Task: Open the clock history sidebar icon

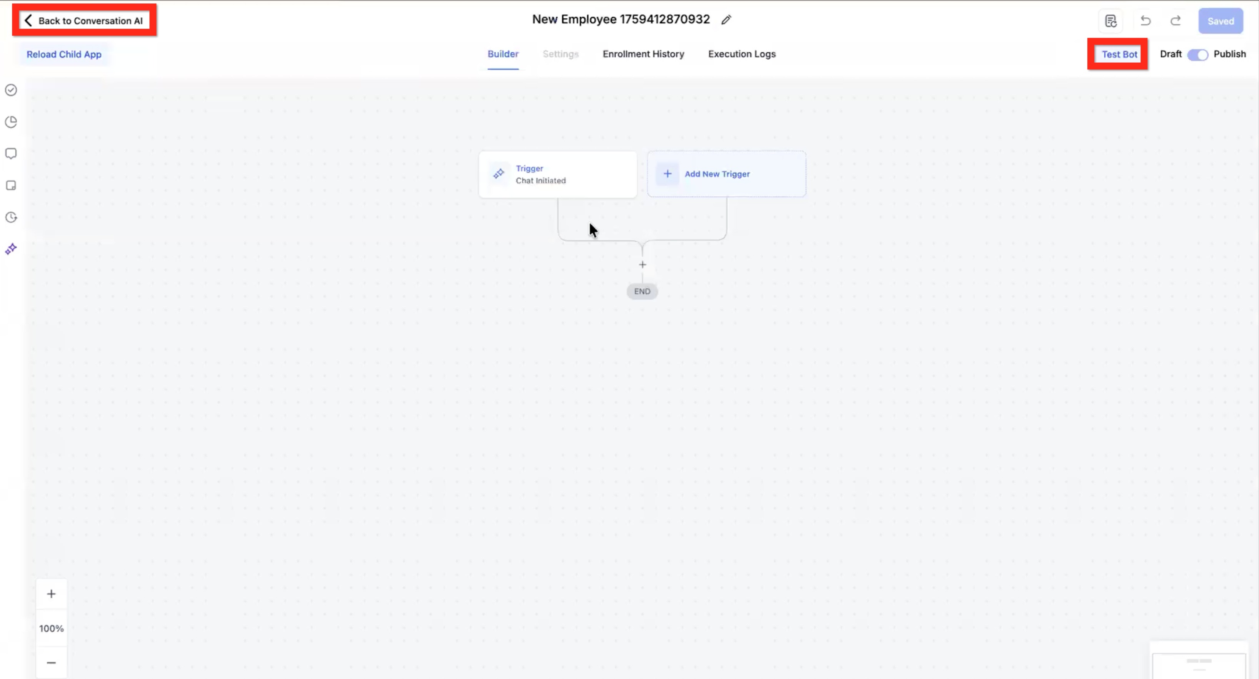Action: coord(11,217)
